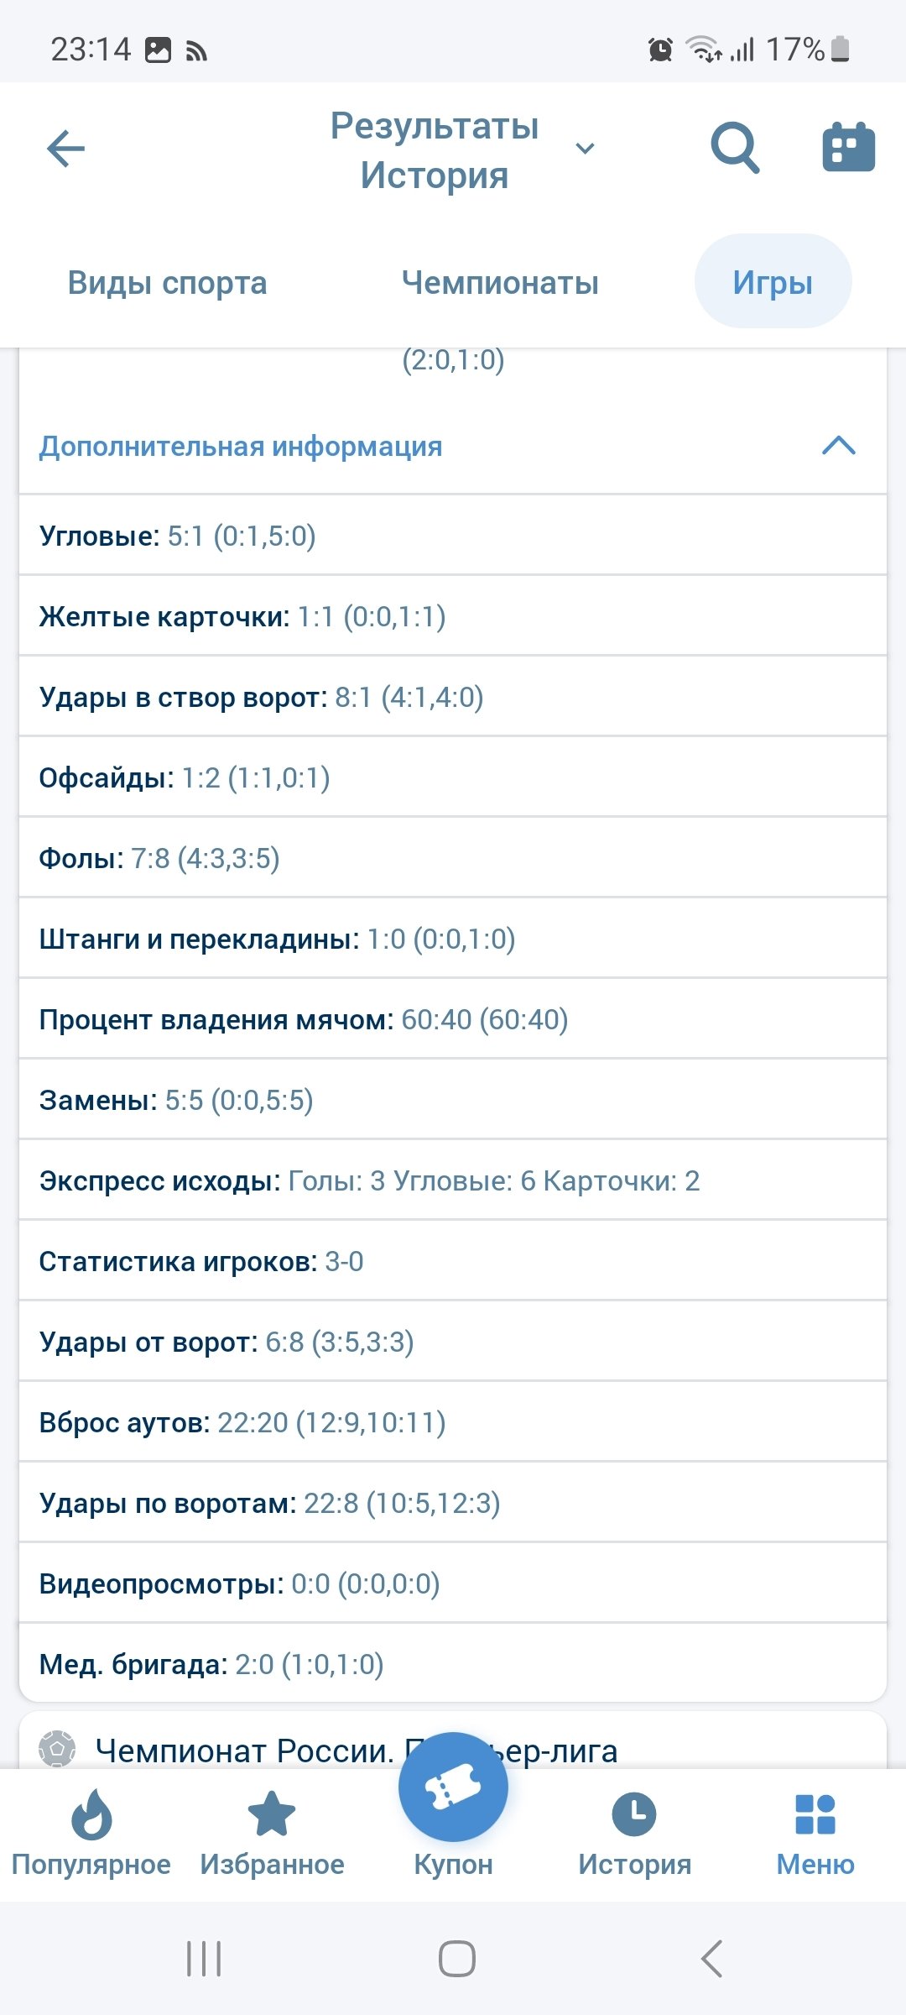Tap the Статистика игроков row
906x2015 pixels.
(x=453, y=1261)
